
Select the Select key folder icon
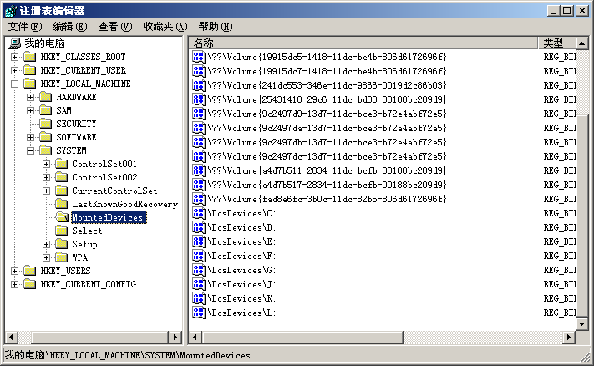point(61,231)
